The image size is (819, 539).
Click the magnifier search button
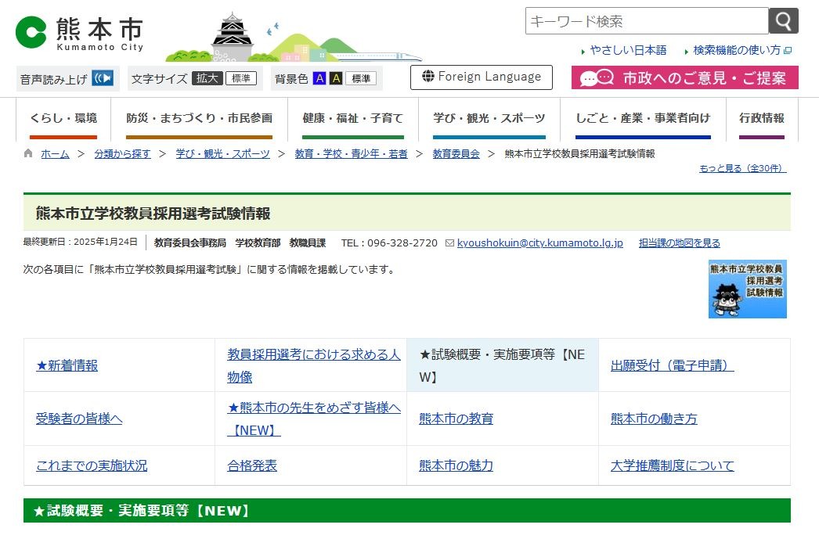pyautogui.click(x=783, y=21)
